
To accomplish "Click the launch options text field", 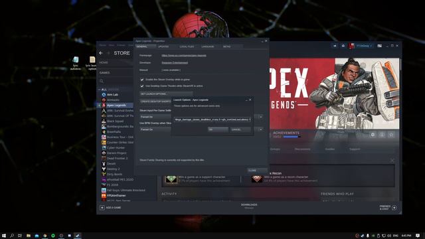I will [x=212, y=119].
